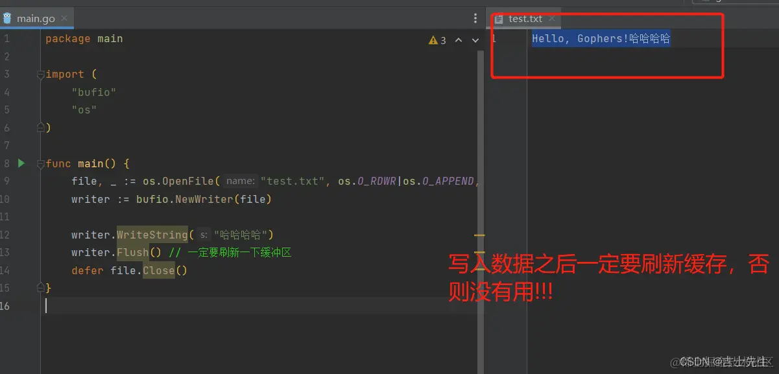779x374 pixels.
Task: Click the fold marker at line 6
Action: [x=41, y=127]
